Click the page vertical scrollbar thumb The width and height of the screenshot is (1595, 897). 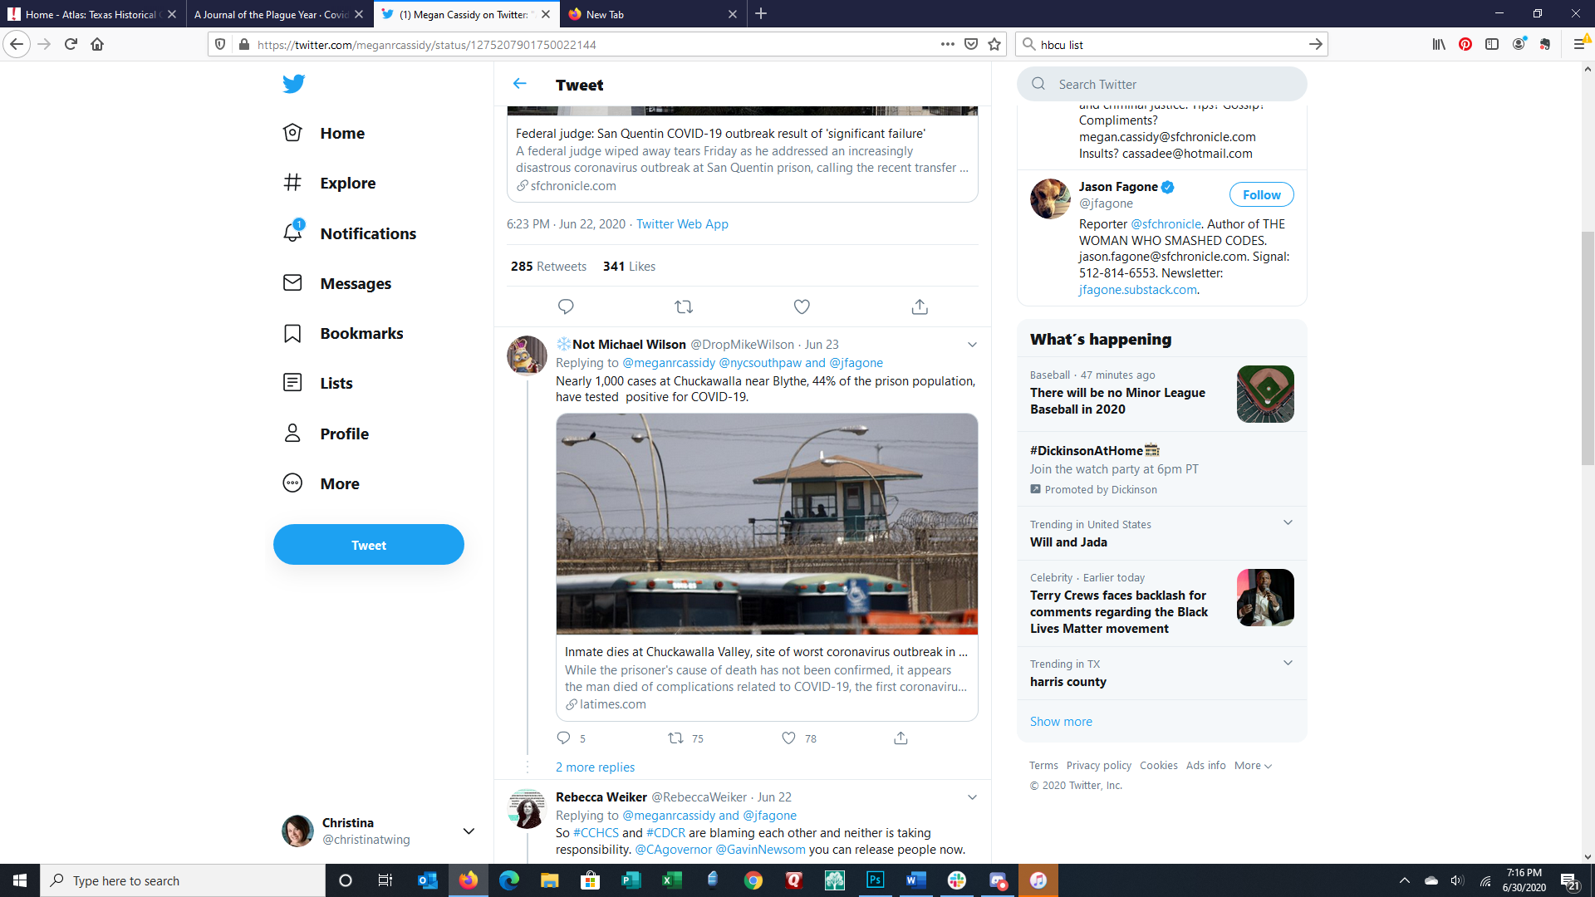[x=1588, y=349]
